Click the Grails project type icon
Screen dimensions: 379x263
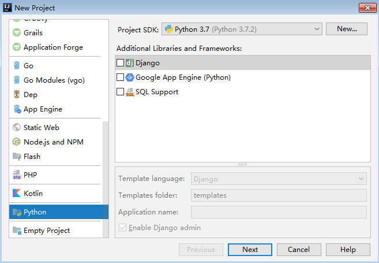click(17, 32)
